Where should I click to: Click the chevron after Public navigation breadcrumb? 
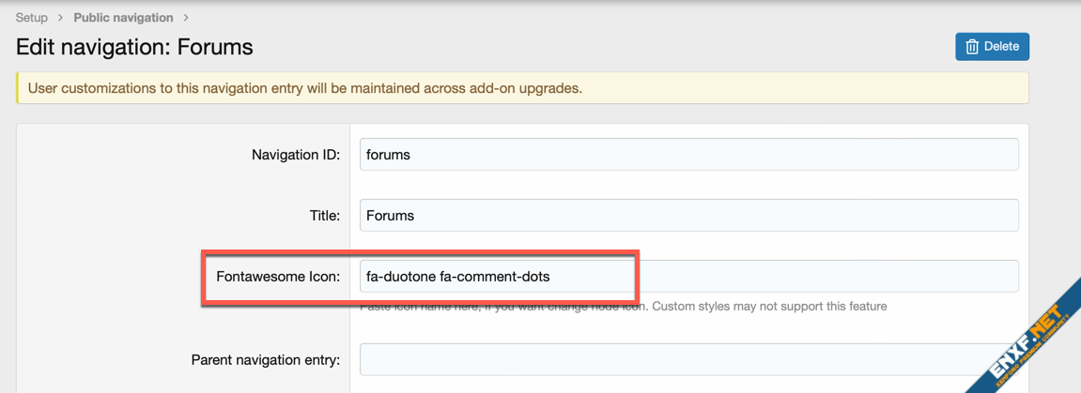(x=186, y=18)
